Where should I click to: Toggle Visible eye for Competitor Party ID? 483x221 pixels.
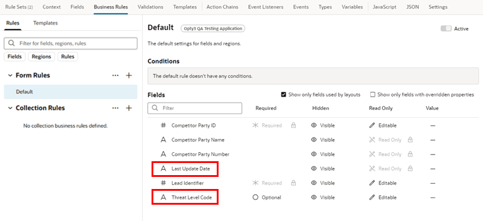click(x=314, y=126)
